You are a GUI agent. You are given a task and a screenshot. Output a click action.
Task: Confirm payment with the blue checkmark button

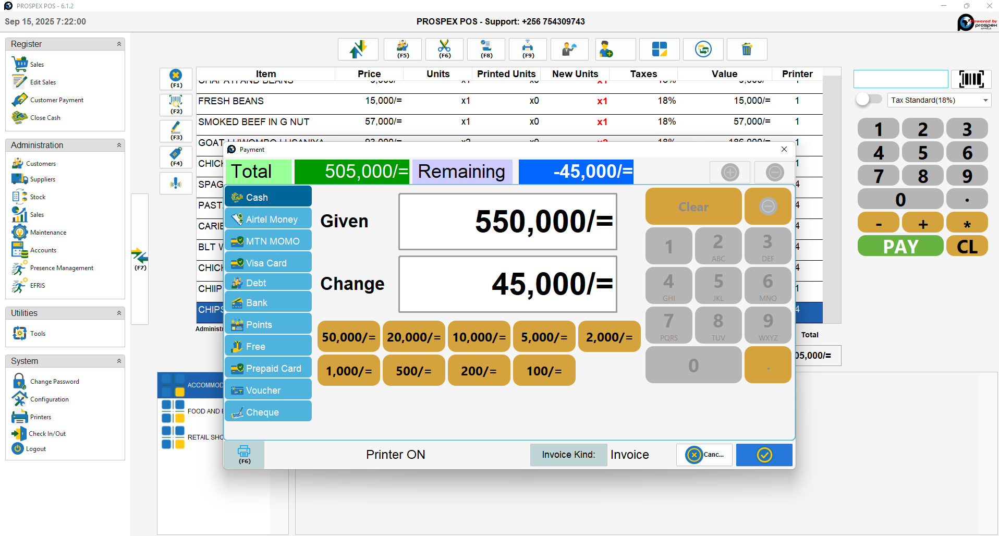pos(764,455)
